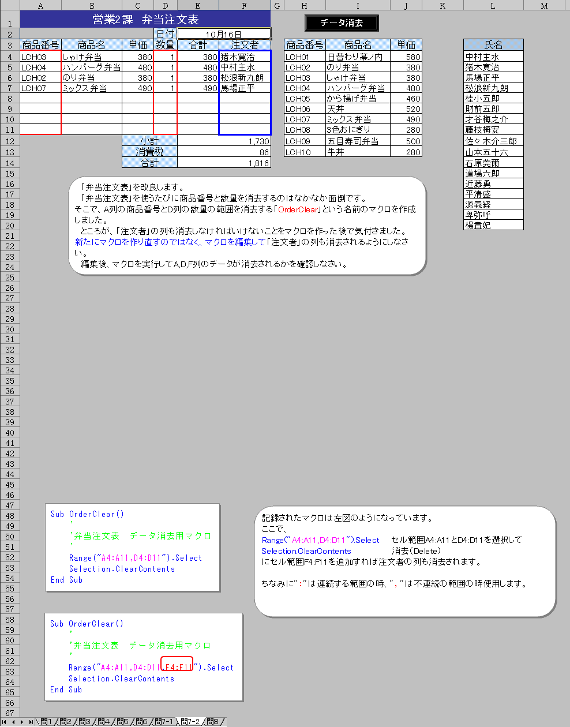Click the 注文者 column heading cell
Screen dimensions: 570x727
pos(245,45)
